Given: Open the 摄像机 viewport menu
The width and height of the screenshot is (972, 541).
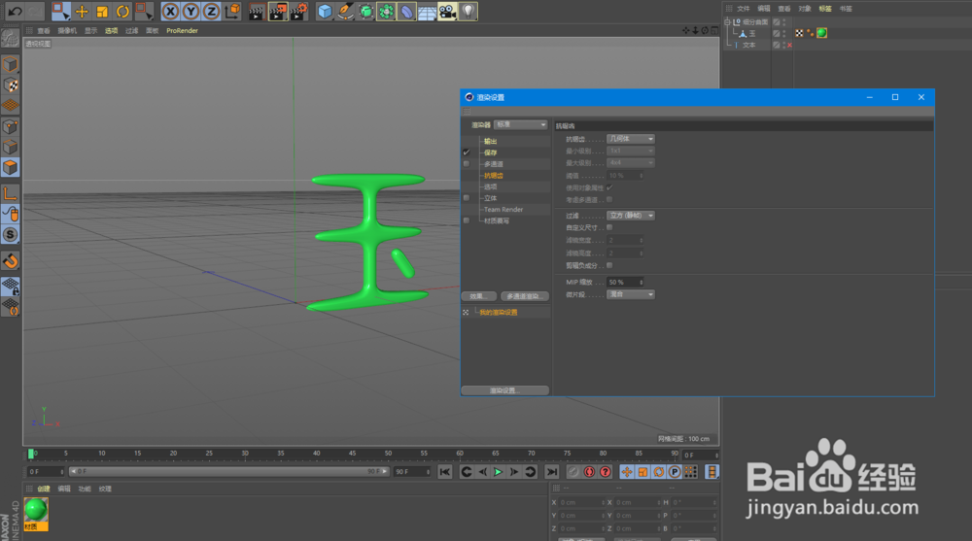Looking at the screenshot, I should (x=67, y=30).
